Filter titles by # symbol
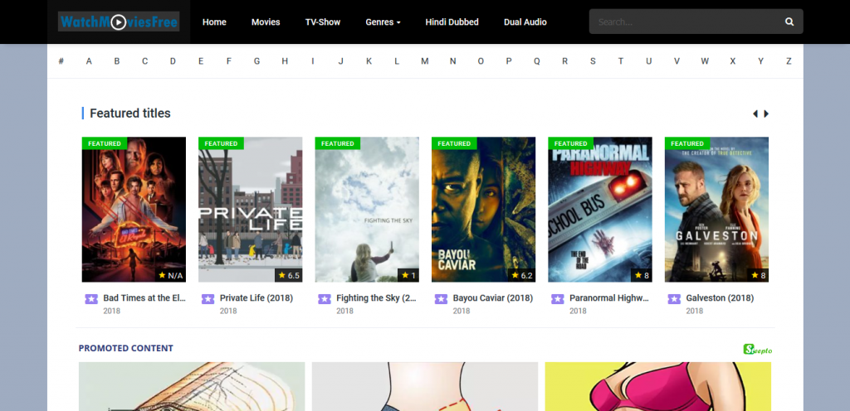The image size is (850, 411). click(61, 61)
